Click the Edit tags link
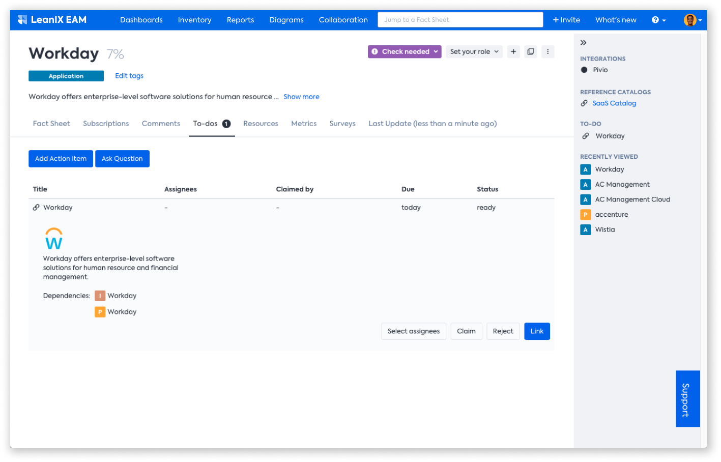721x462 pixels. click(x=129, y=76)
